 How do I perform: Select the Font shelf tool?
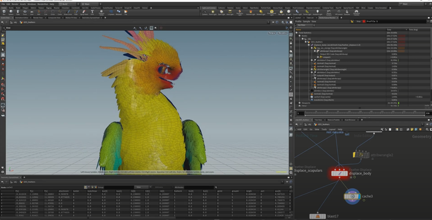[x=92, y=12]
